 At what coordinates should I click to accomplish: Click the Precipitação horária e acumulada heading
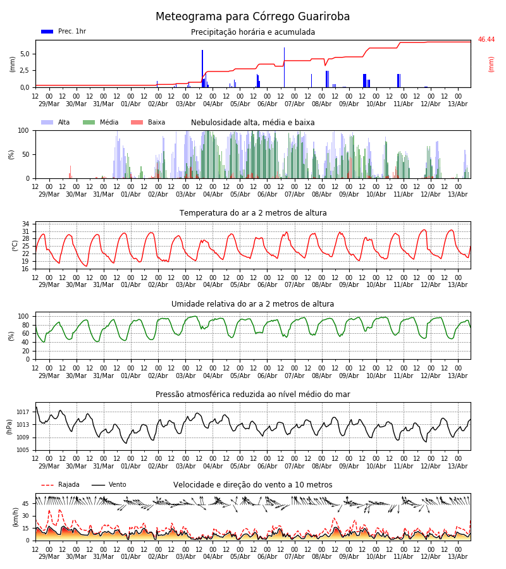tap(252, 32)
